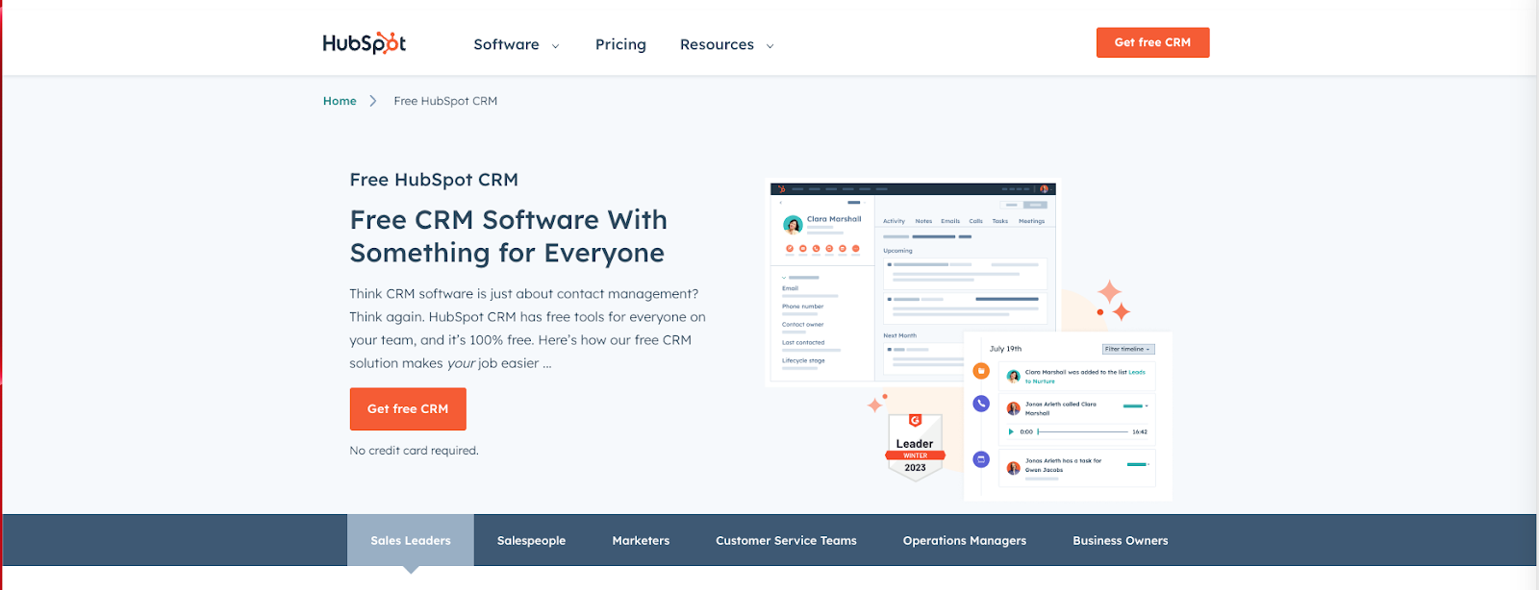Click the 'Last contacted' field label
The image size is (1539, 590).
[803, 342]
